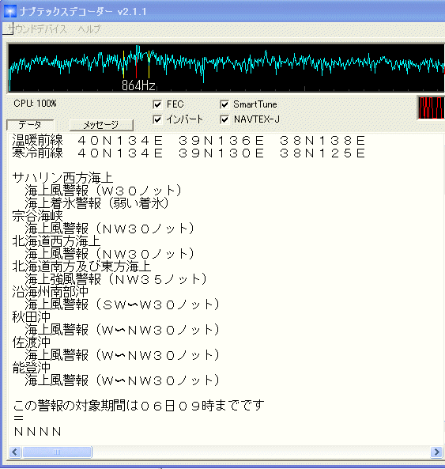Viewport: 445px width, 469px height.
Task: Click the horizontal scrollbar left arrow
Action: click(15, 452)
